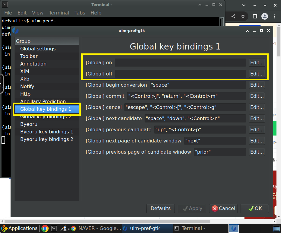Open the Terminal Edit menu
The width and height of the screenshot is (281, 233).
[22, 13]
